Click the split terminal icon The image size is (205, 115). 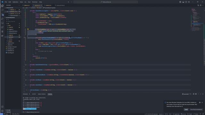pos(193,94)
